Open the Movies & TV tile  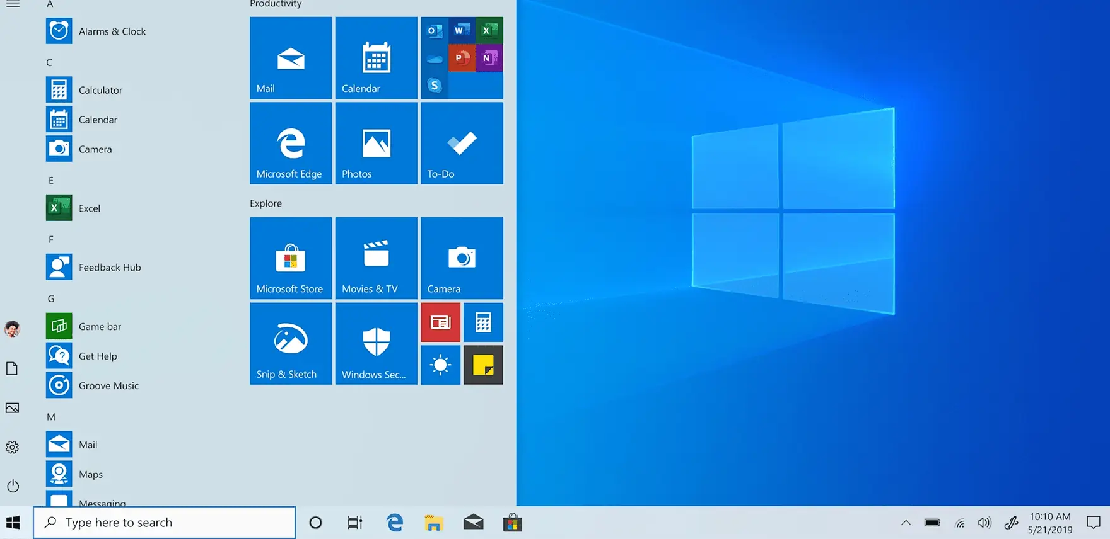[x=377, y=258]
